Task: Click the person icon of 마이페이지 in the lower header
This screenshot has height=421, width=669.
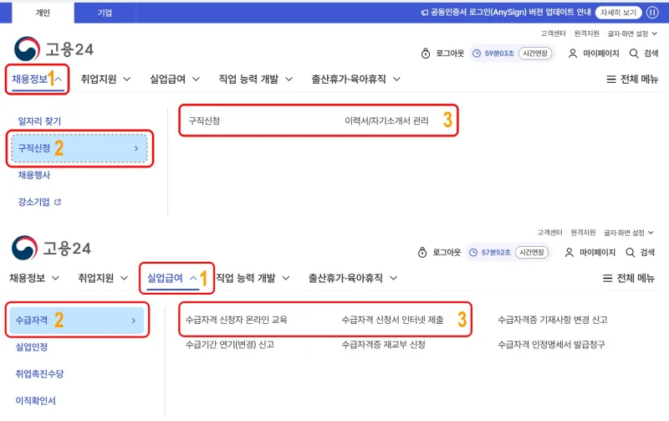Action: [569, 252]
